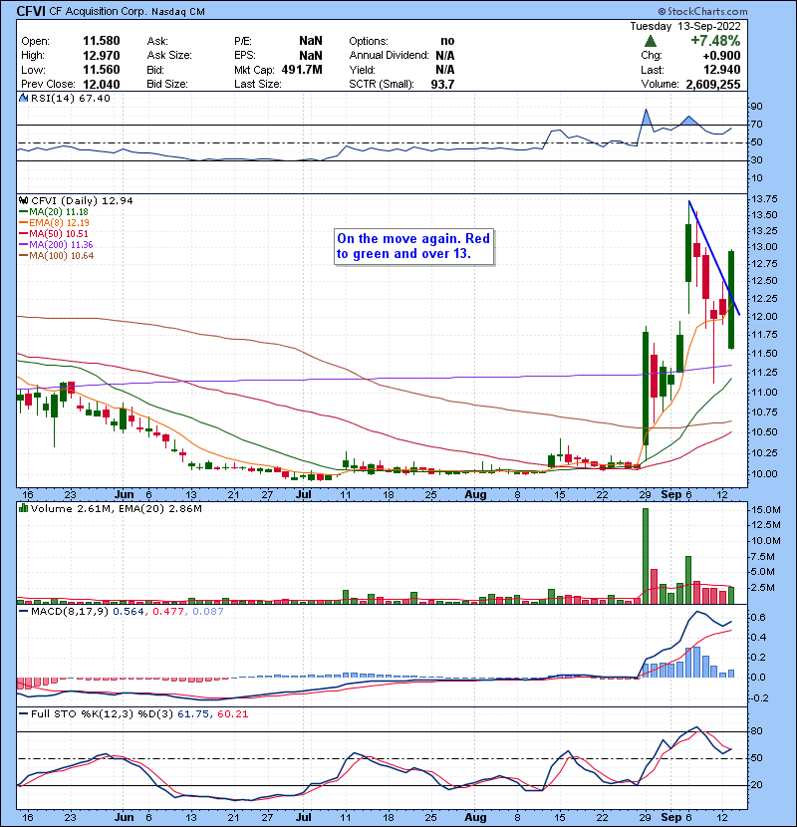Viewport: 797px width, 827px height.
Task: Click the Sep label under the price panel
Action: point(670,495)
